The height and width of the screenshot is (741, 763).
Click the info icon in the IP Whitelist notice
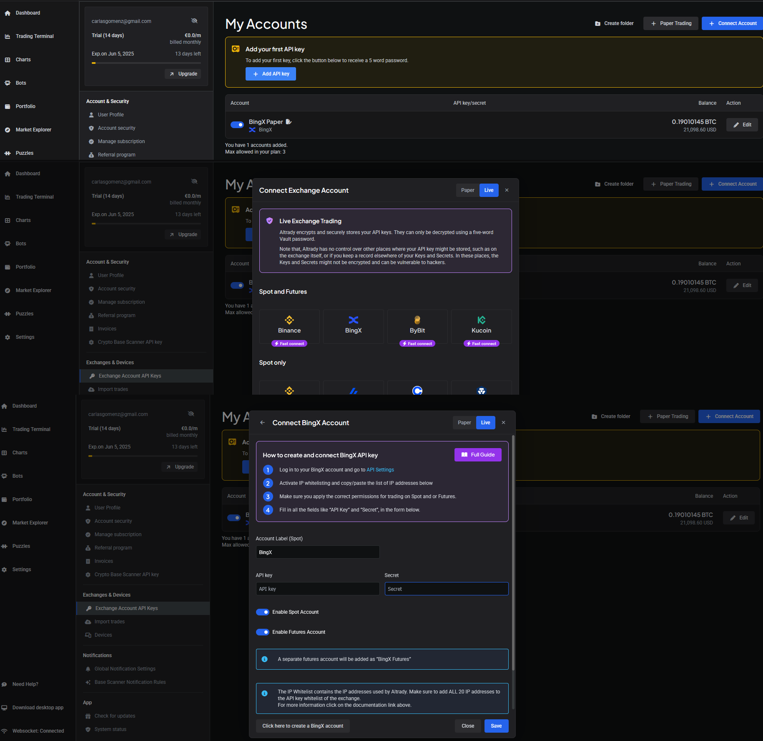click(x=264, y=693)
